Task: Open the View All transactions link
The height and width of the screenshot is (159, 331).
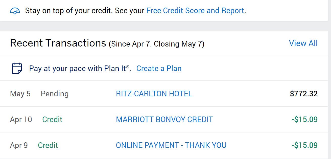Action: coord(303,43)
